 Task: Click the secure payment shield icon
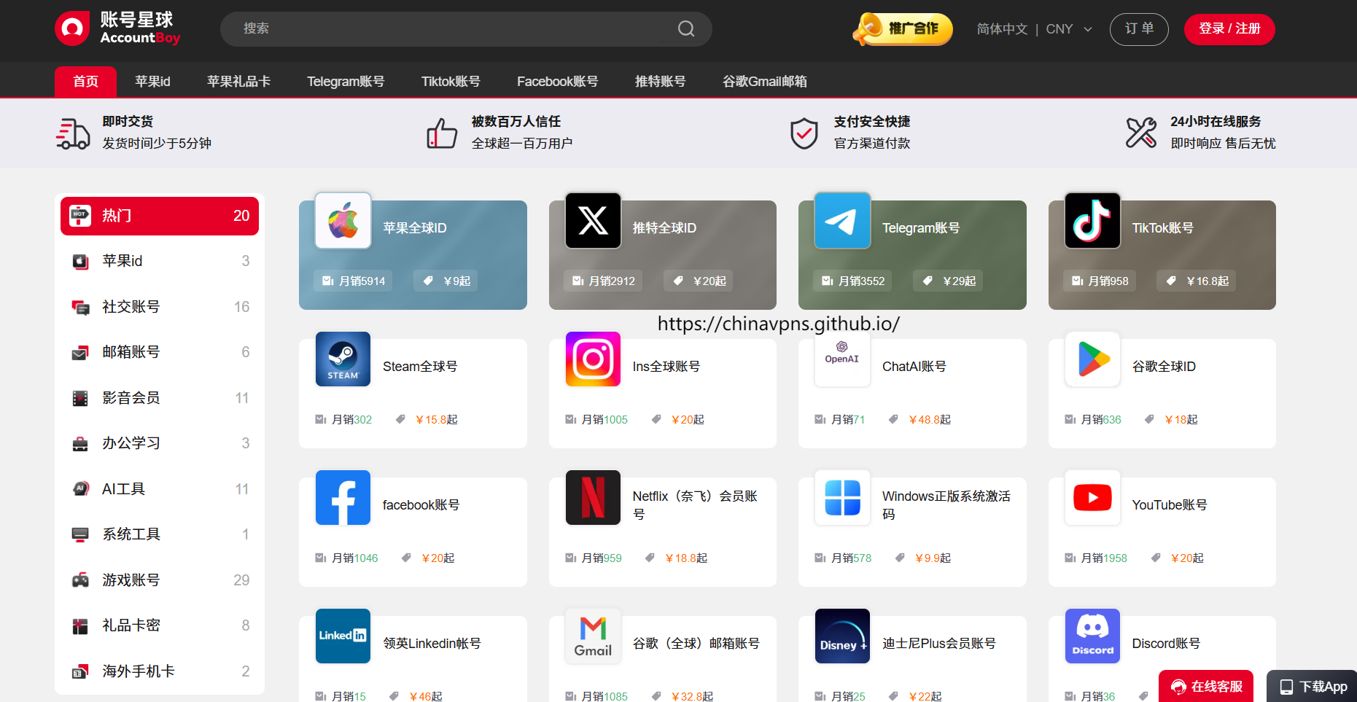coord(804,133)
